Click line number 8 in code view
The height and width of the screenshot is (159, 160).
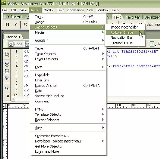(x=16, y=86)
